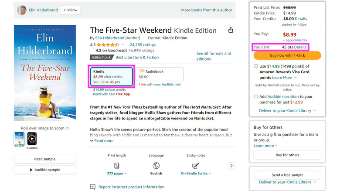Click the print length page icon
Screen dimensions: 340x191
(117, 166)
